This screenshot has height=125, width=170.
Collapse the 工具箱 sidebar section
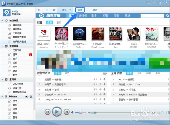point(2,79)
